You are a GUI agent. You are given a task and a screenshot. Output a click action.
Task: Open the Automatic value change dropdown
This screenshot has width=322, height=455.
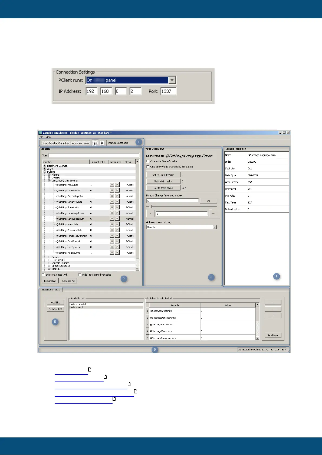(x=215, y=227)
